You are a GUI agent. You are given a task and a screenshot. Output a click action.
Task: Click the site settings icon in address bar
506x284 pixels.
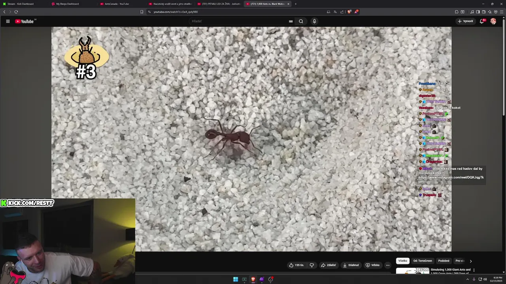coord(149,12)
